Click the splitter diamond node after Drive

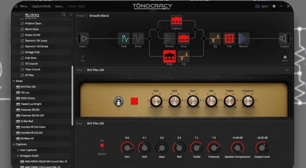149,38
